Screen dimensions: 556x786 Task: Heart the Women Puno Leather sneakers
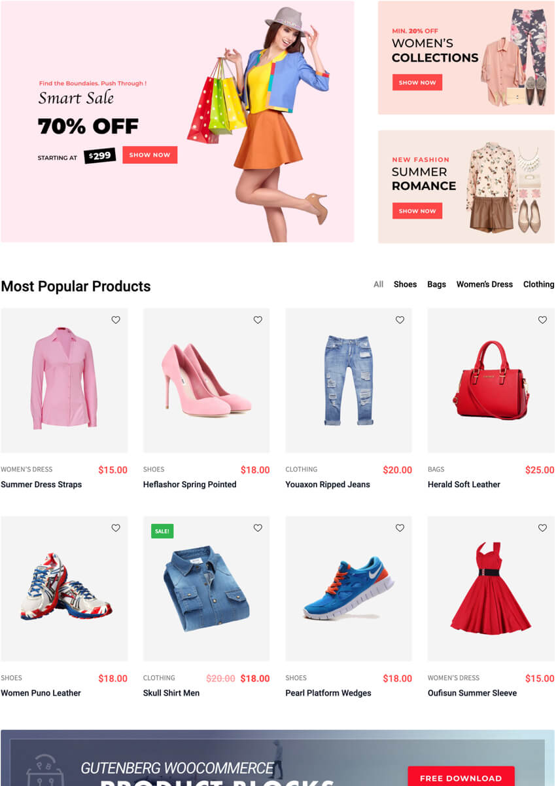point(116,528)
